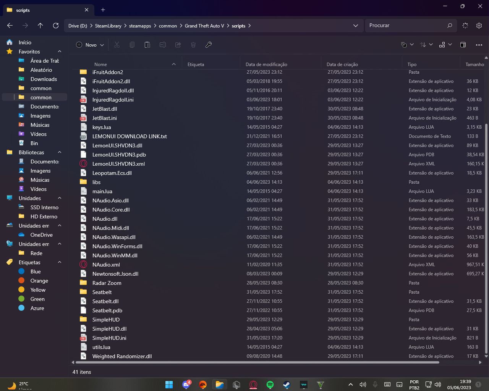The width and height of the screenshot is (489, 391).
Task: Show hidden system tray icons
Action: pos(350,385)
